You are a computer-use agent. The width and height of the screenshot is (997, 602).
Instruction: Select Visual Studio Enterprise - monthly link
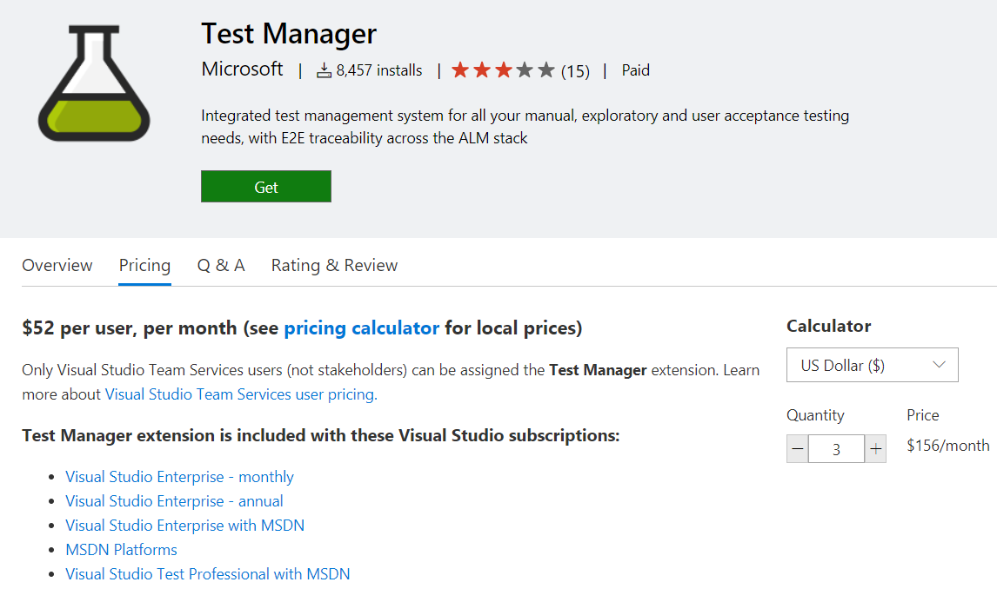[178, 476]
